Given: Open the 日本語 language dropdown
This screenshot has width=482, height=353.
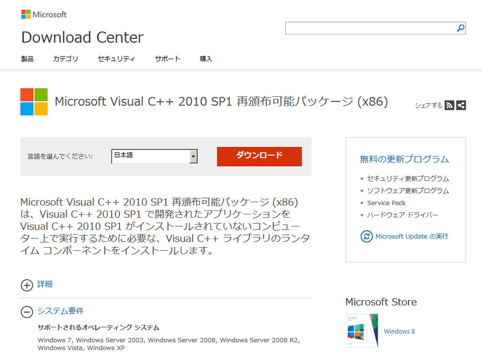Looking at the screenshot, I should point(154,156).
